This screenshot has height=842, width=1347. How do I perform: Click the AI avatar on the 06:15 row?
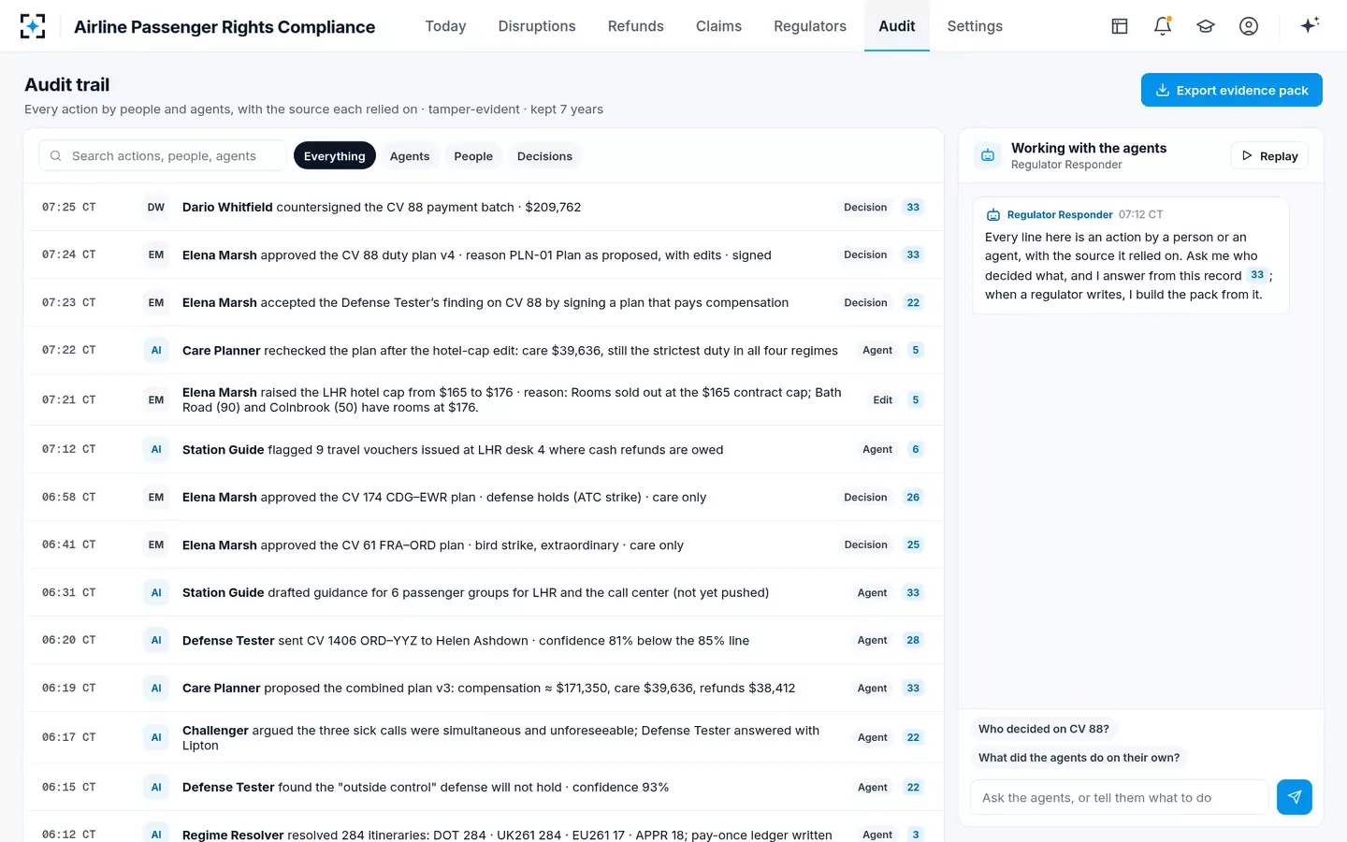click(156, 788)
